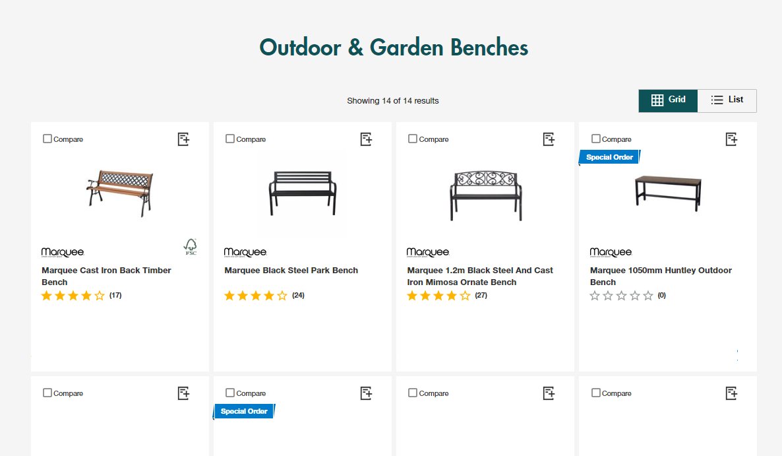Click Marquee logo on Black Steel Park Bench
The image size is (782, 456).
pyautogui.click(x=245, y=253)
